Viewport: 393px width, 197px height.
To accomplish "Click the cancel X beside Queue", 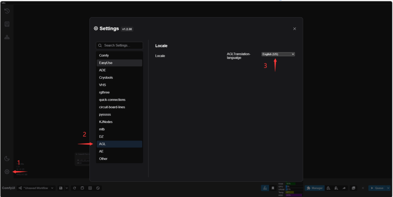I will coord(363,188).
